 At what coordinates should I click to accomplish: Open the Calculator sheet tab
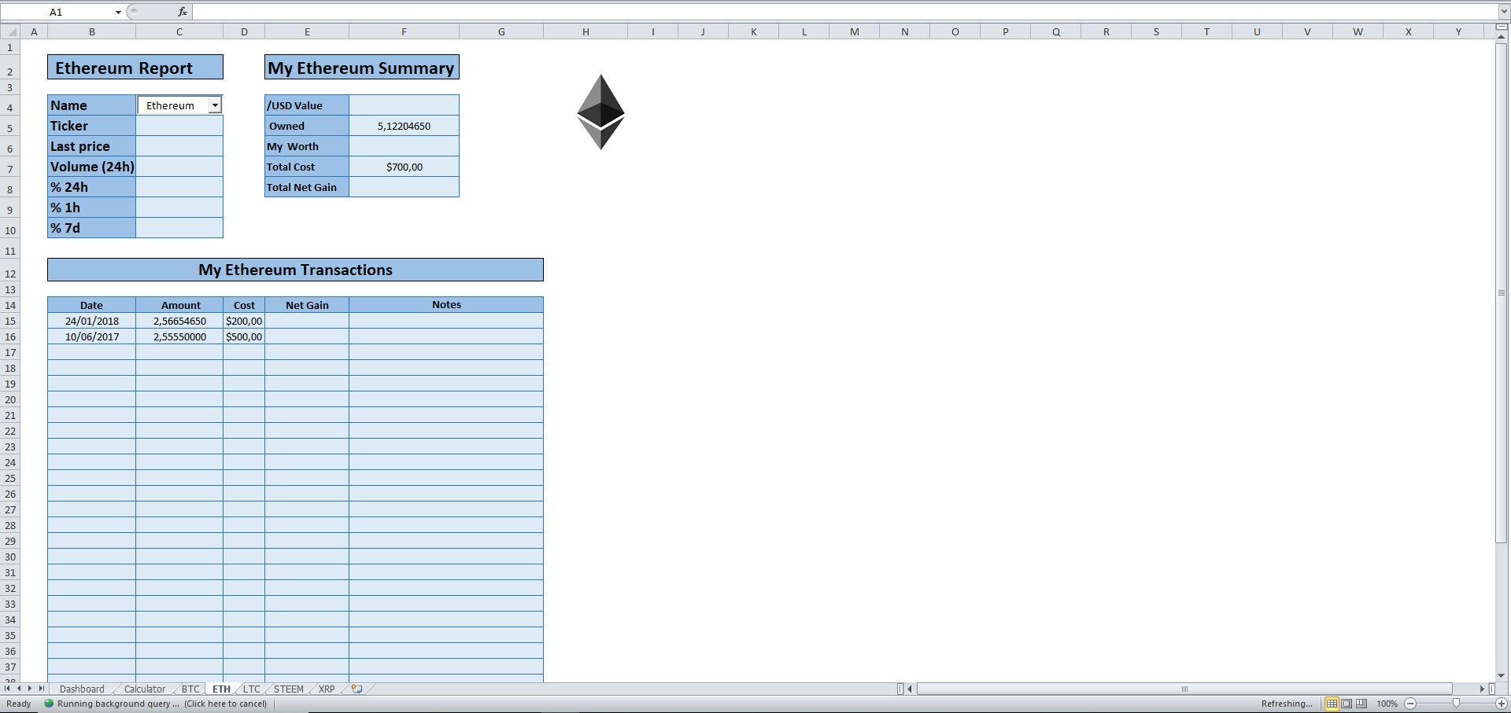coord(145,689)
